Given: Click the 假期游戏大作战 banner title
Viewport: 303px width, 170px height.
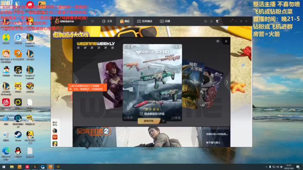Looking at the screenshot, I should tap(71, 35).
